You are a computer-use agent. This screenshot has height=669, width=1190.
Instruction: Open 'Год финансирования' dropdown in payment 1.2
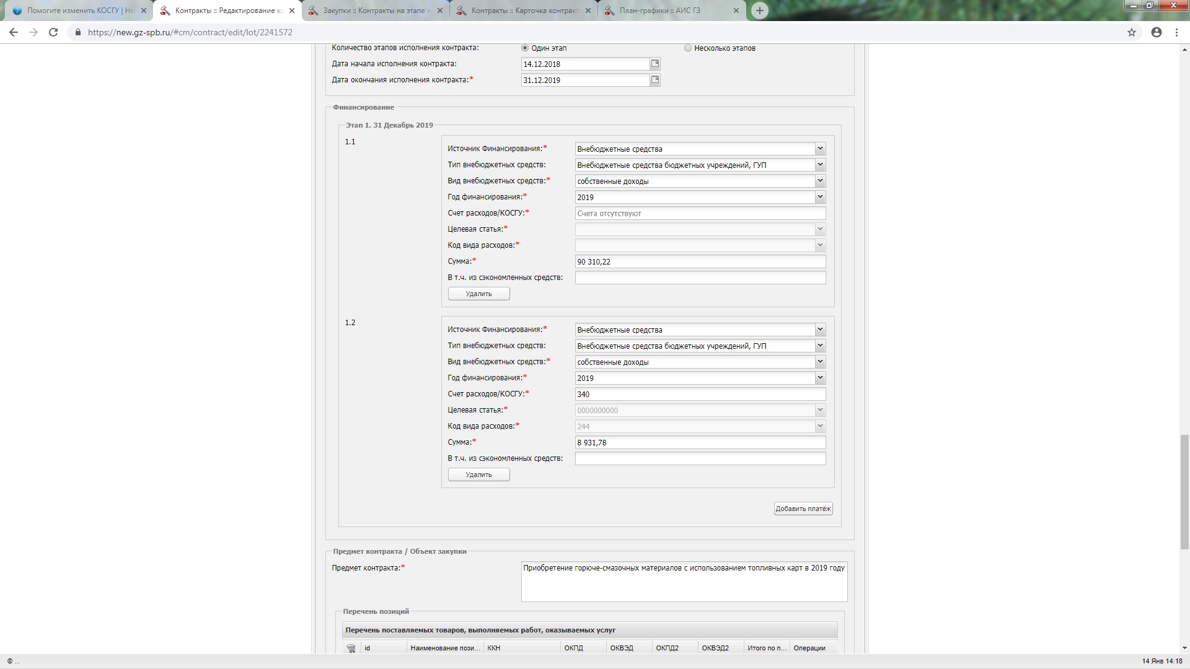click(820, 378)
